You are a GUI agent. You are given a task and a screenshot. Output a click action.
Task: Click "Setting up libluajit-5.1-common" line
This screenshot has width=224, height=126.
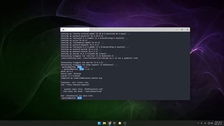click(94, 38)
